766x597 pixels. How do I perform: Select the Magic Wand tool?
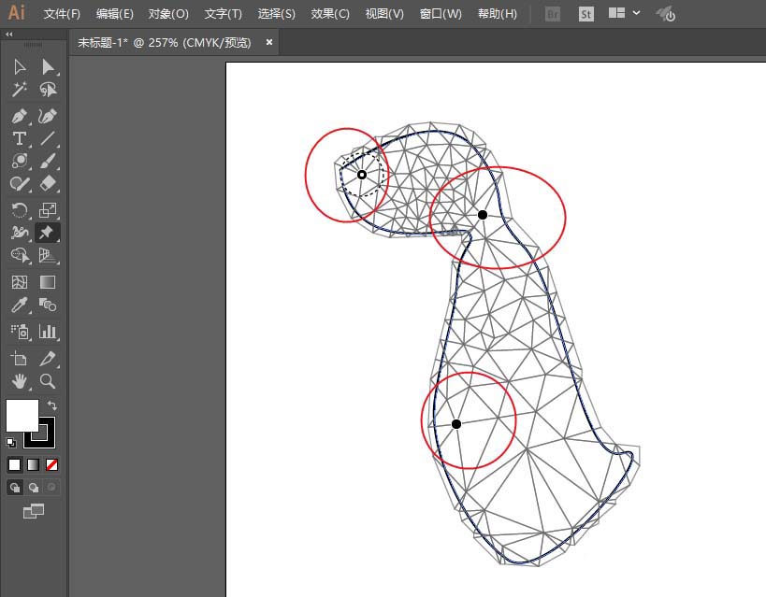(x=19, y=90)
